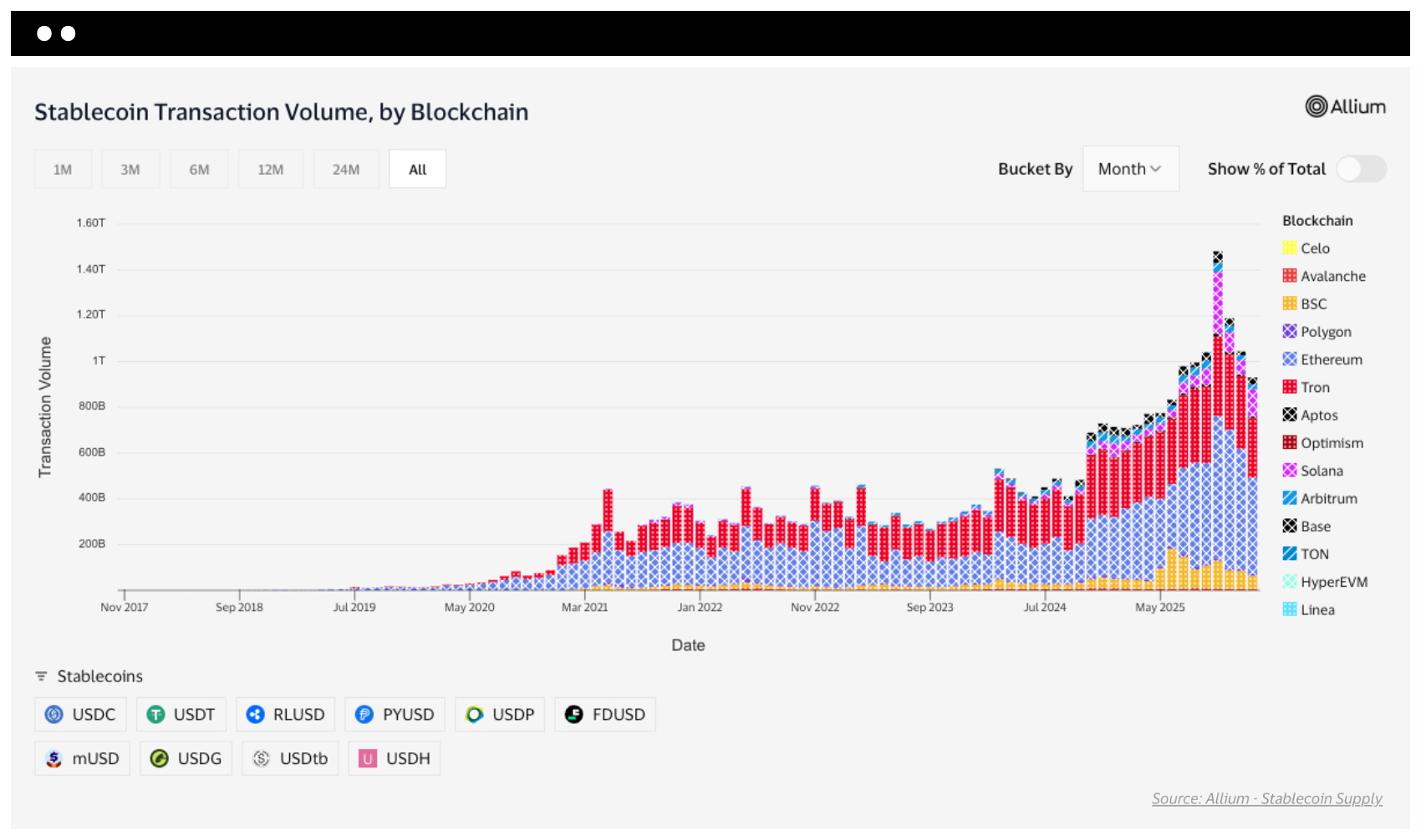Select the 3M time range

130,169
